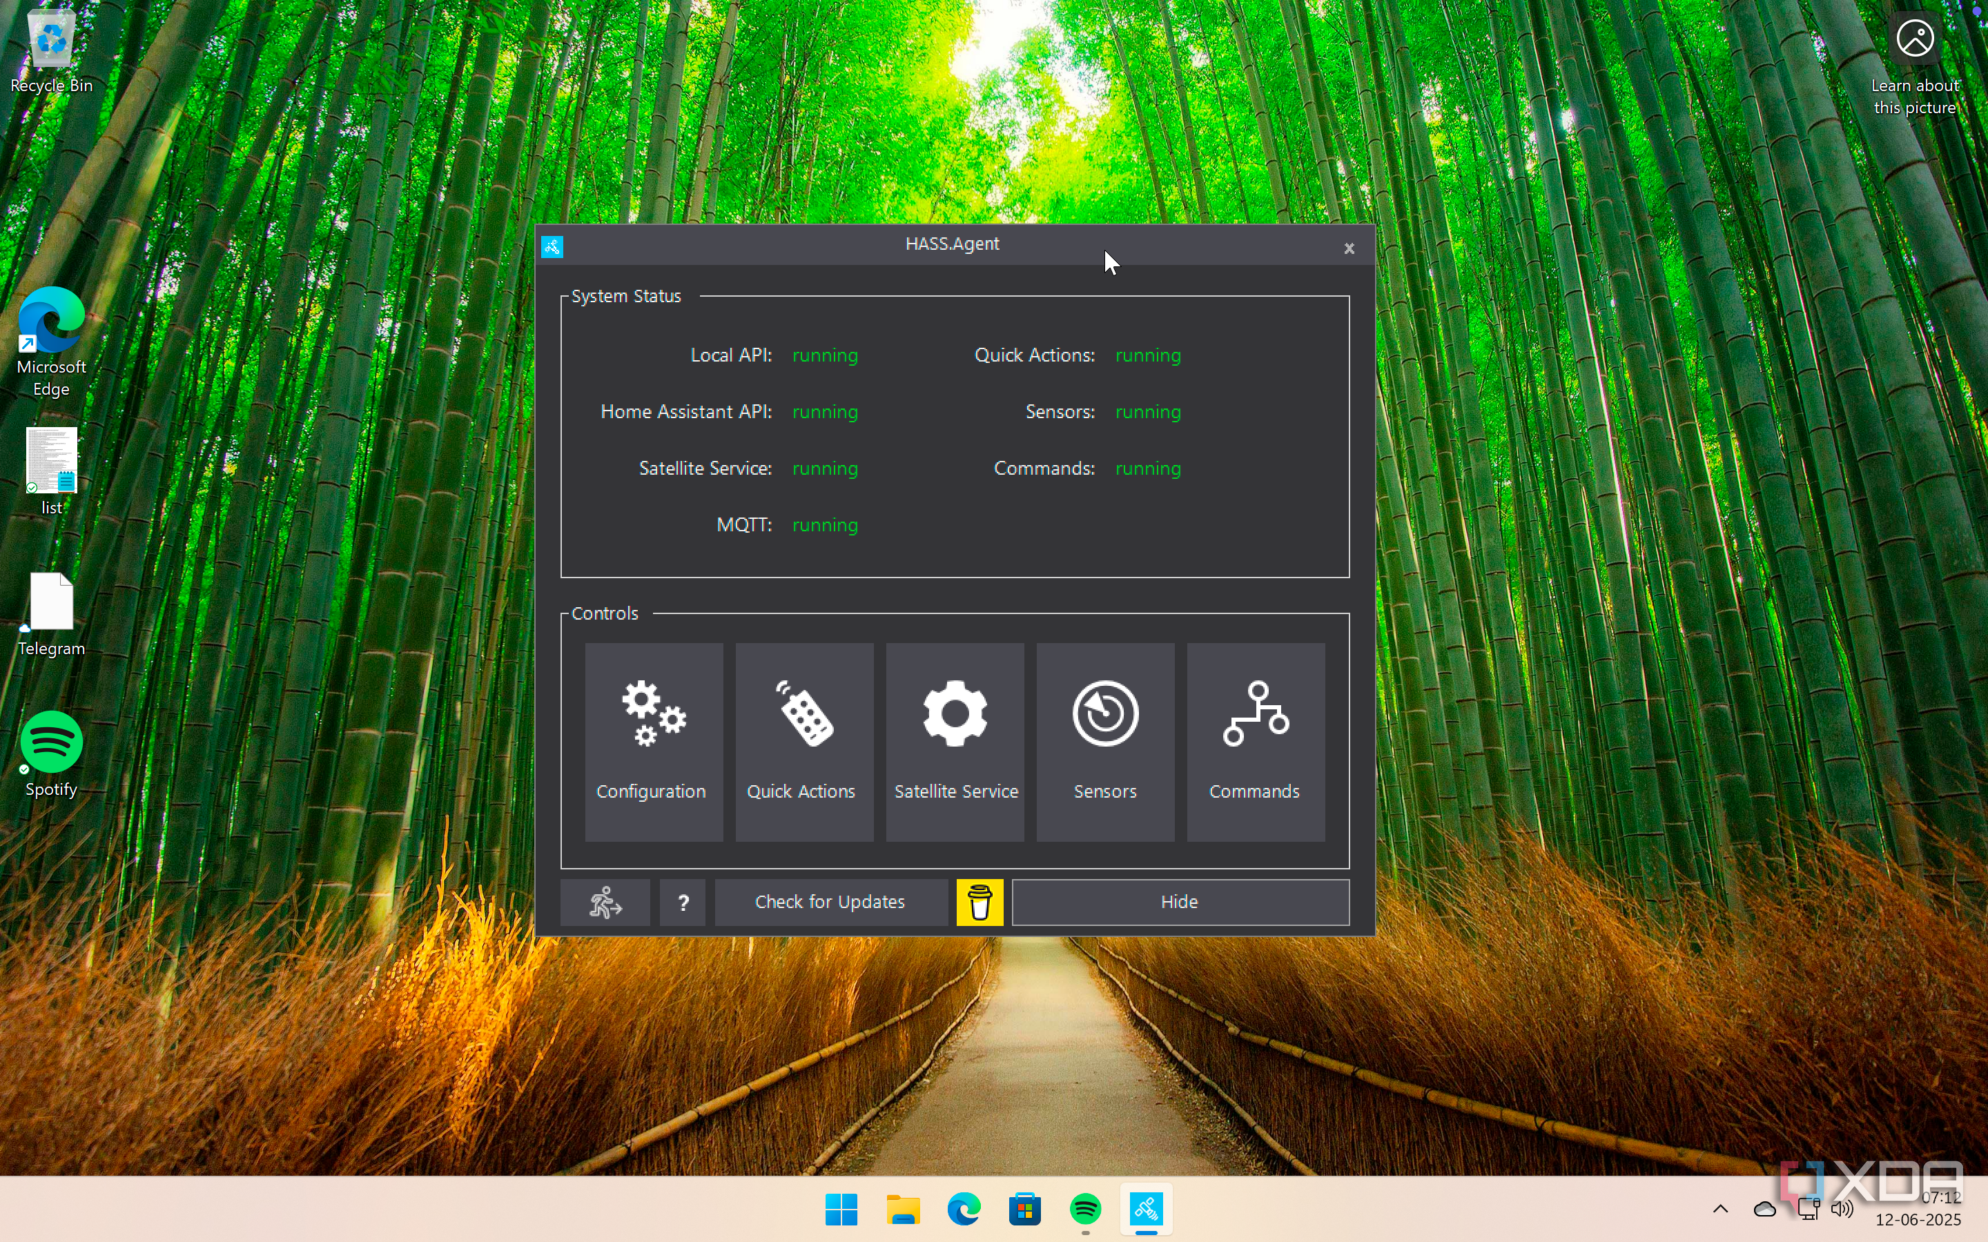The image size is (1988, 1242).
Task: Click the exit running-man icon button
Action: 605,902
